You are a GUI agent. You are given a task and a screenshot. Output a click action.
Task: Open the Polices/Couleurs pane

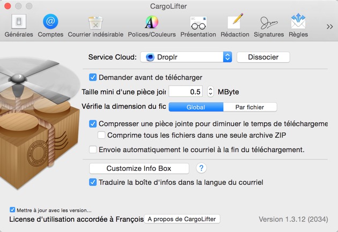pos(152,25)
